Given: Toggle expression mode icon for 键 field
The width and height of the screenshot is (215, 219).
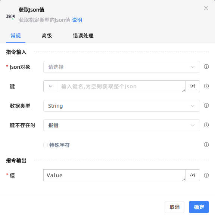Looking at the screenshot, I should (51, 86).
